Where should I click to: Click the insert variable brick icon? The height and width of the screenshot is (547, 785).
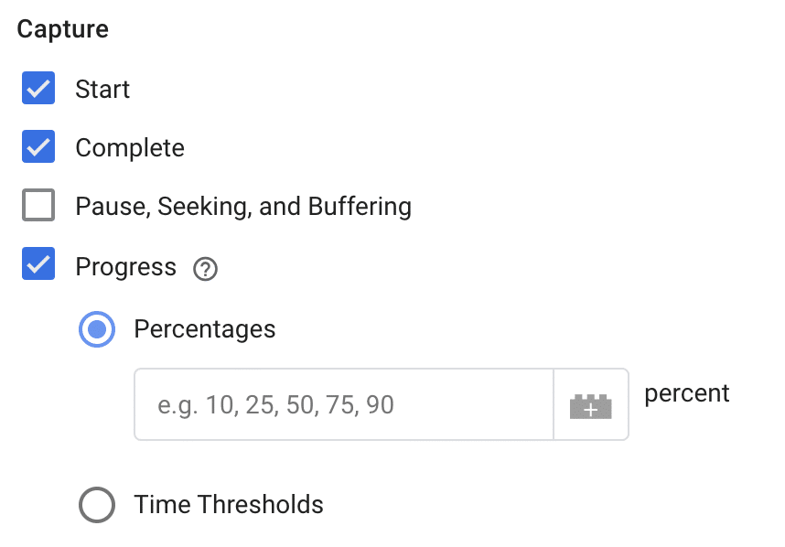click(590, 405)
